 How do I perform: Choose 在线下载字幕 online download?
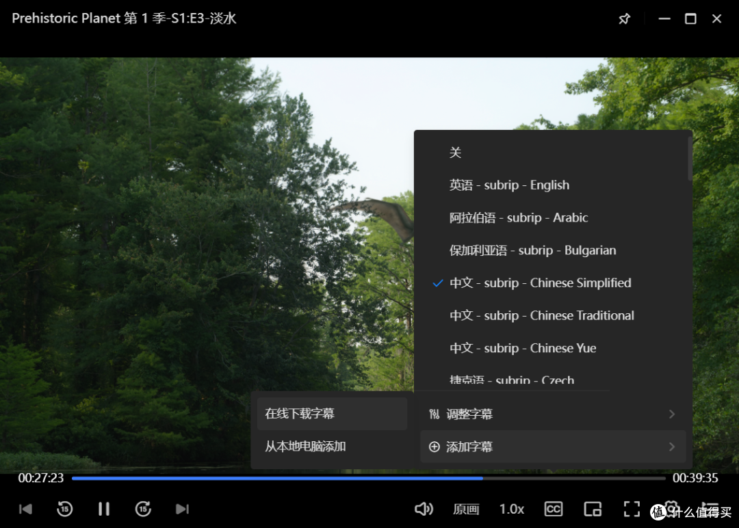tap(332, 414)
